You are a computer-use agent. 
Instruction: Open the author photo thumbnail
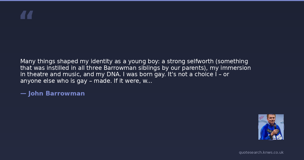point(271,127)
